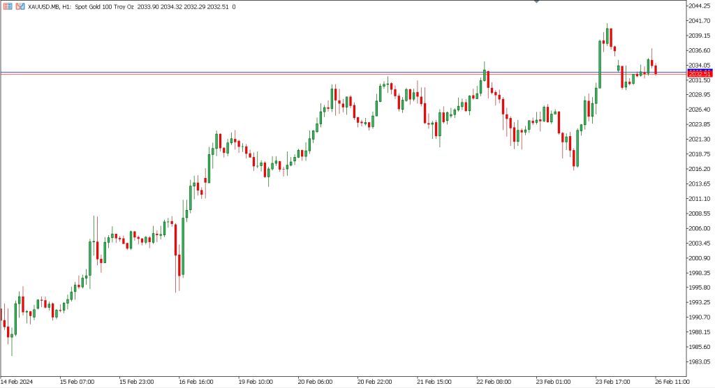Click the XAUUSD.MB, H1 chart title
The height and width of the screenshot is (388, 715).
[50, 7]
